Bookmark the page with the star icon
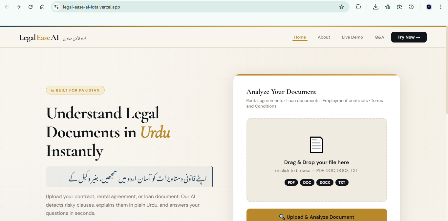The image size is (448, 221). (341, 7)
